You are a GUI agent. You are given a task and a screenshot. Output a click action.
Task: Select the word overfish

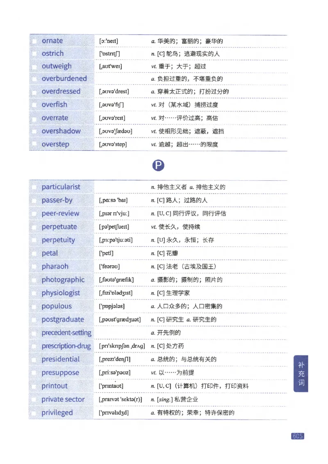tap(54, 105)
